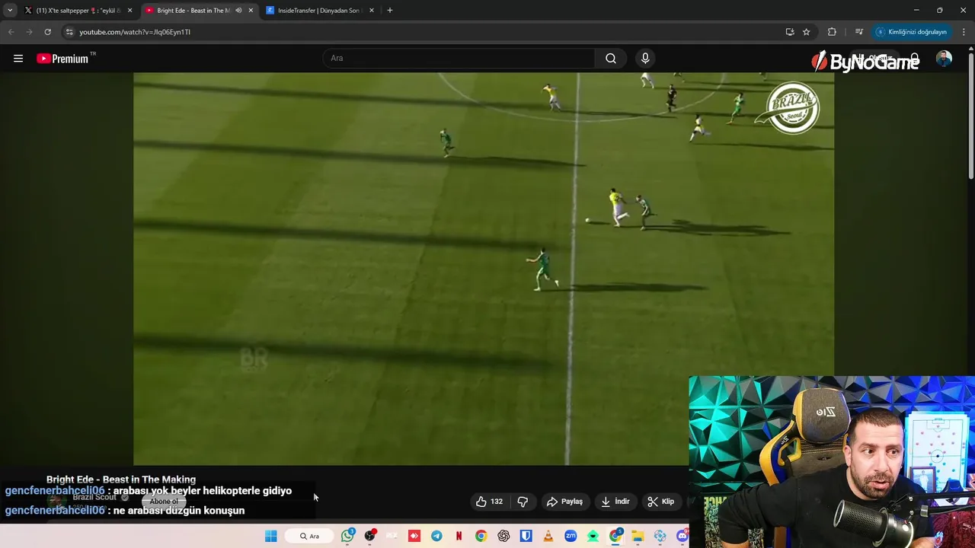This screenshot has height=548, width=975.
Task: Close the X saltpepper tab
Action: [x=129, y=11]
